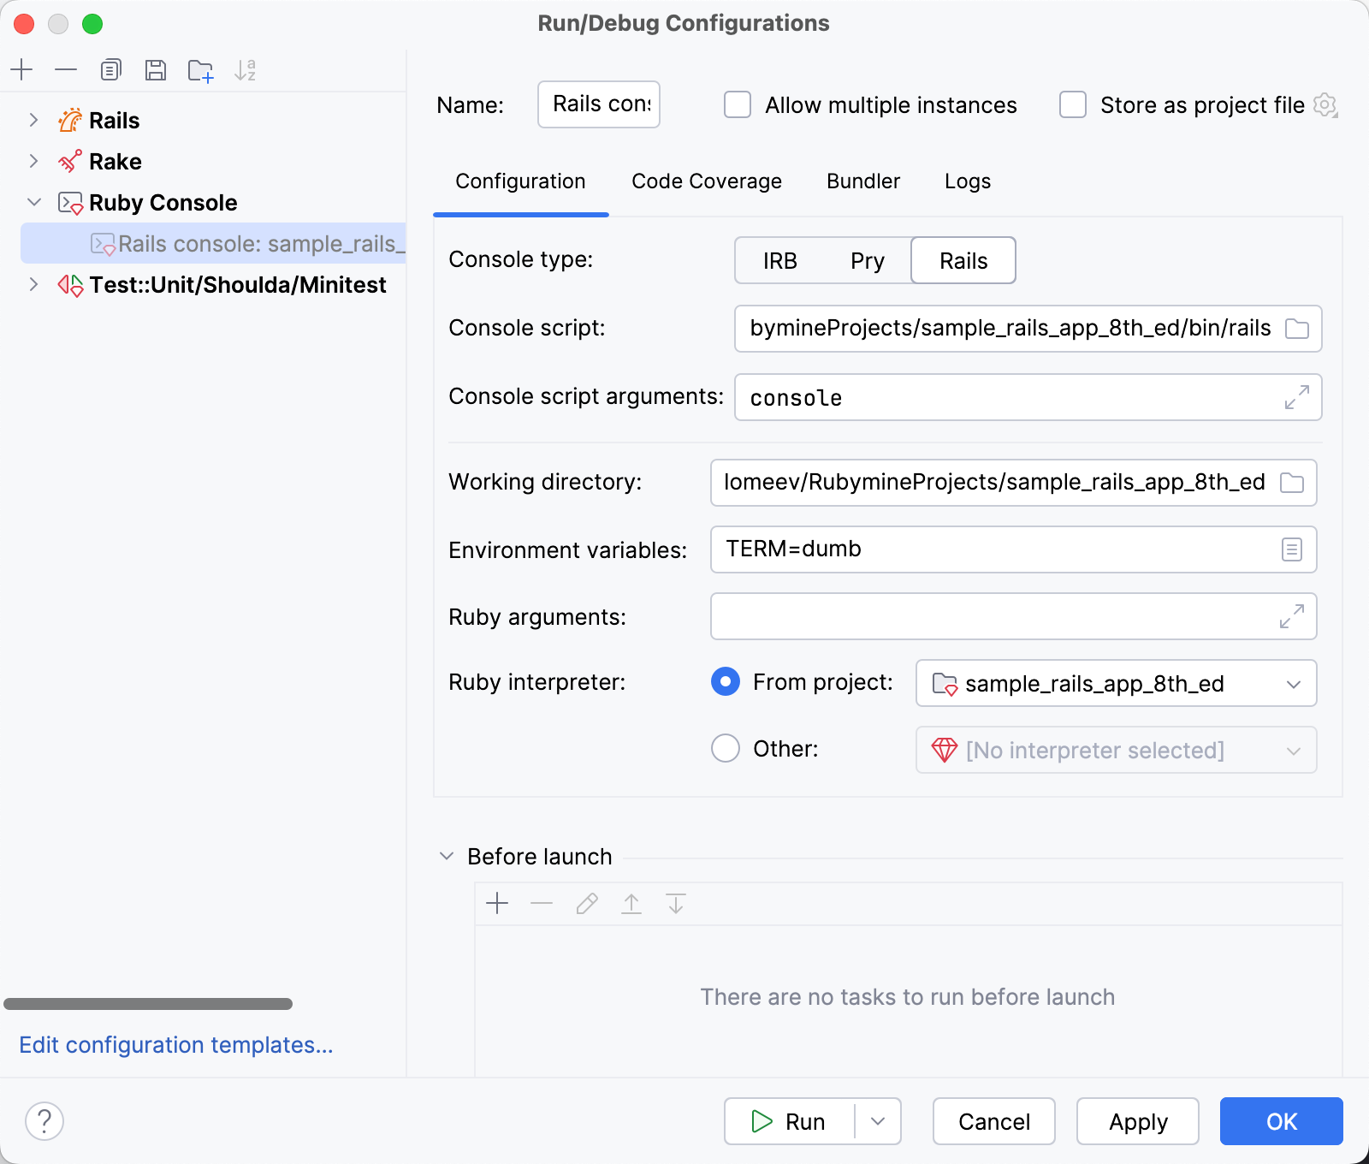Copy the selected run configuration

[110, 69]
